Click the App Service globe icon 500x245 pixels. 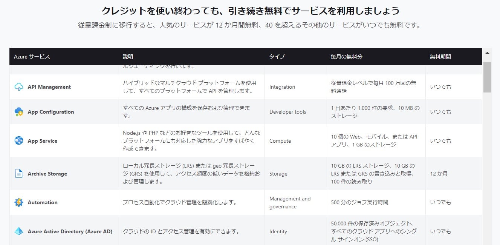[x=19, y=141]
